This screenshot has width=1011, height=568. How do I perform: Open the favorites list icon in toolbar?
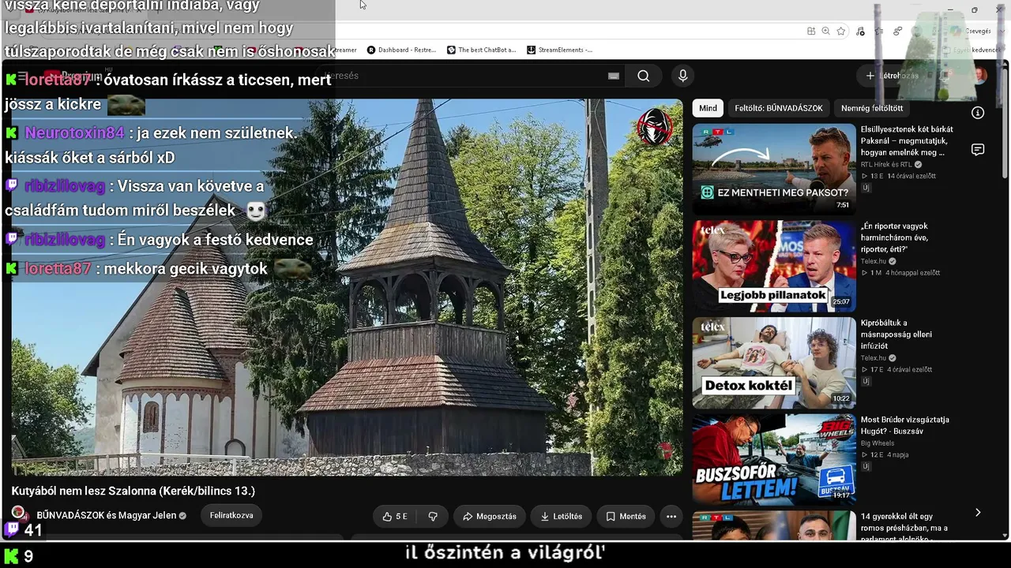point(879,31)
